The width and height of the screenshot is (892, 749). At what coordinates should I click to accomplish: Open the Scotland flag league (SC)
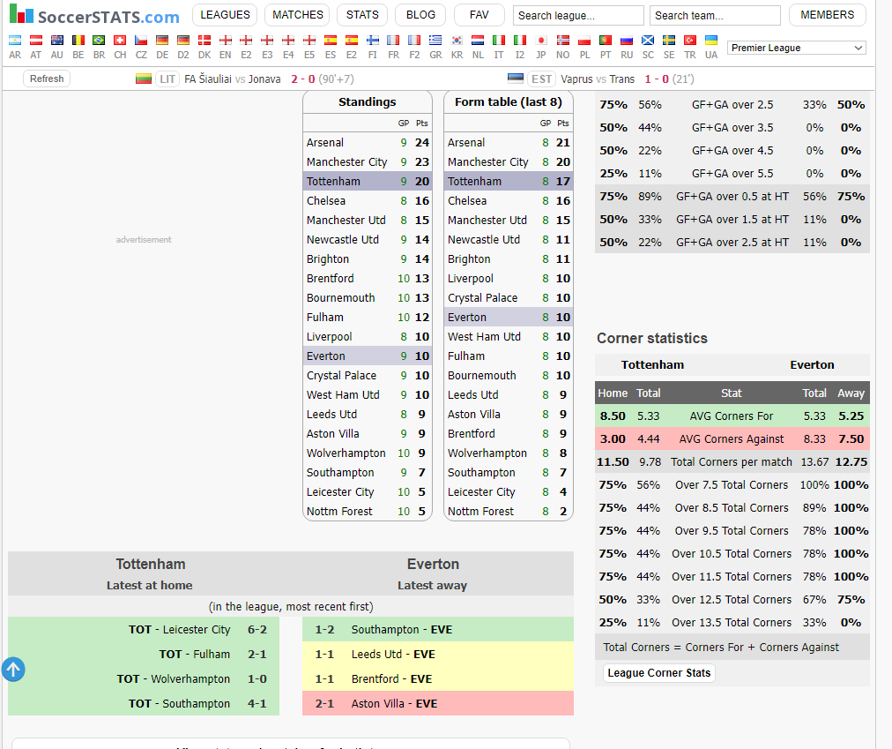tap(648, 41)
